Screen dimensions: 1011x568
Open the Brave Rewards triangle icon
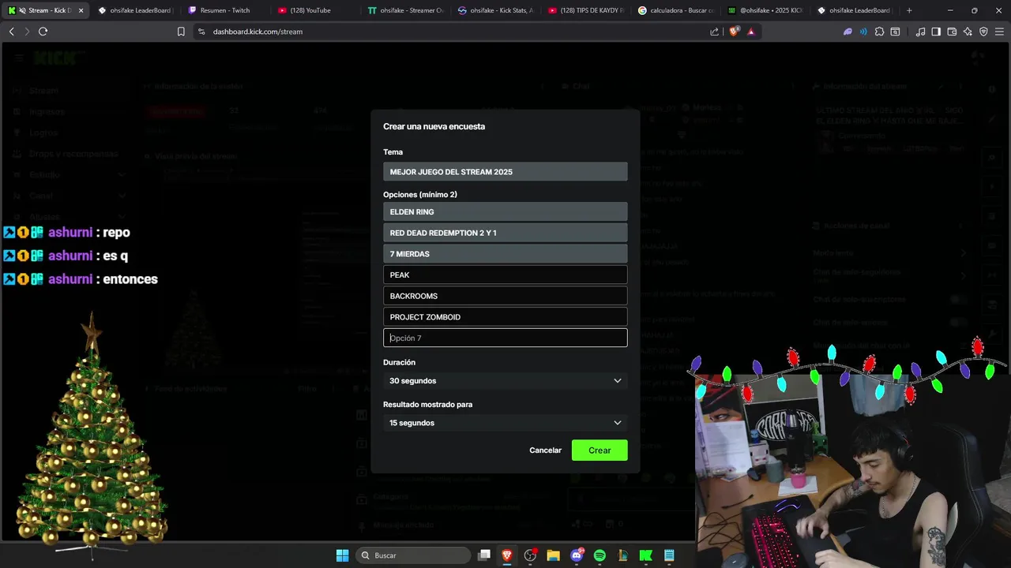point(751,32)
